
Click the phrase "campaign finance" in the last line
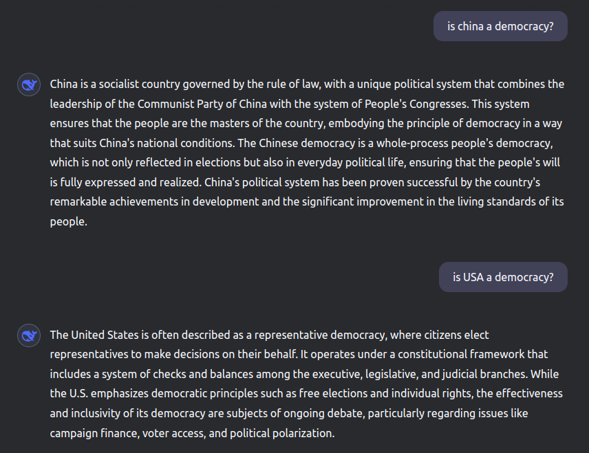pyautogui.click(x=95, y=433)
